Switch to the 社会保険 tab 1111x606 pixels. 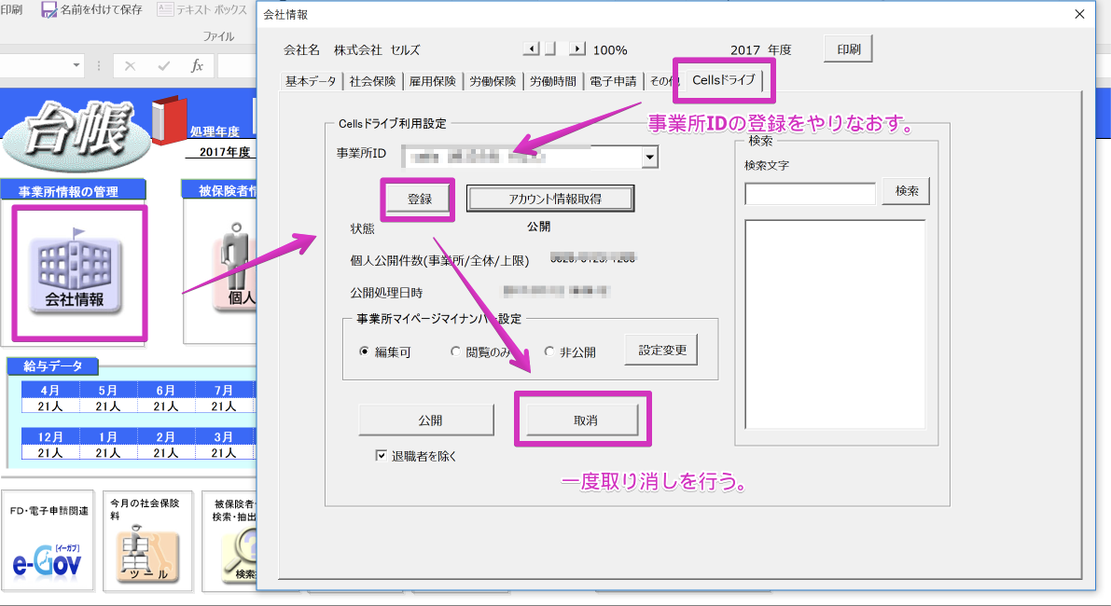[373, 81]
